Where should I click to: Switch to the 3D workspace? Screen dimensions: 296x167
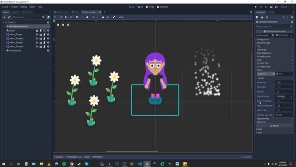[x=140, y=7]
